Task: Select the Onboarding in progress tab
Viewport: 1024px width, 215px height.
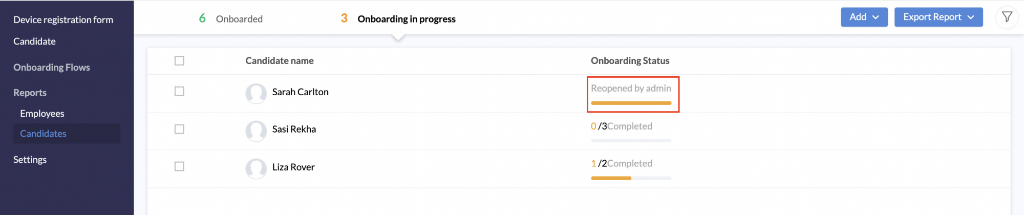Action: (398, 18)
